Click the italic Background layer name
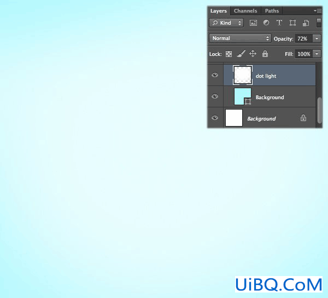Viewport: 328px width, 298px height. 261,119
